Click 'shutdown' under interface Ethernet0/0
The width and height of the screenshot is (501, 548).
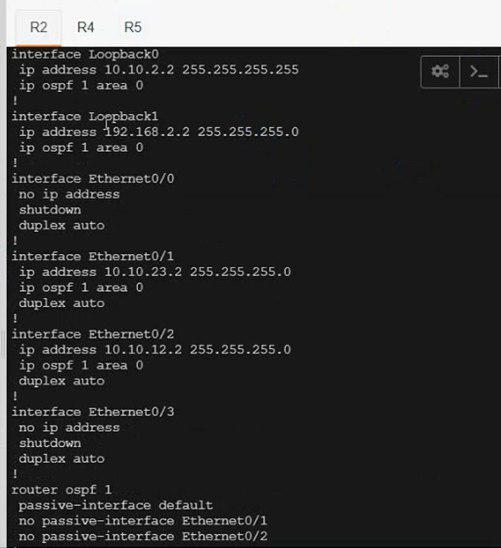[x=50, y=210]
